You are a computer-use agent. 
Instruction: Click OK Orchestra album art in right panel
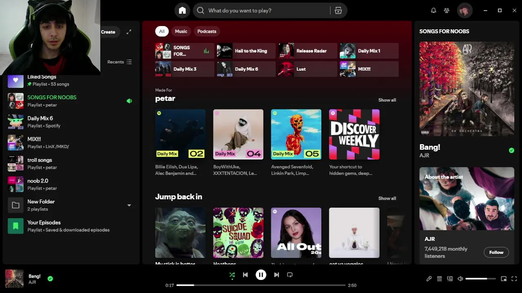click(x=467, y=89)
